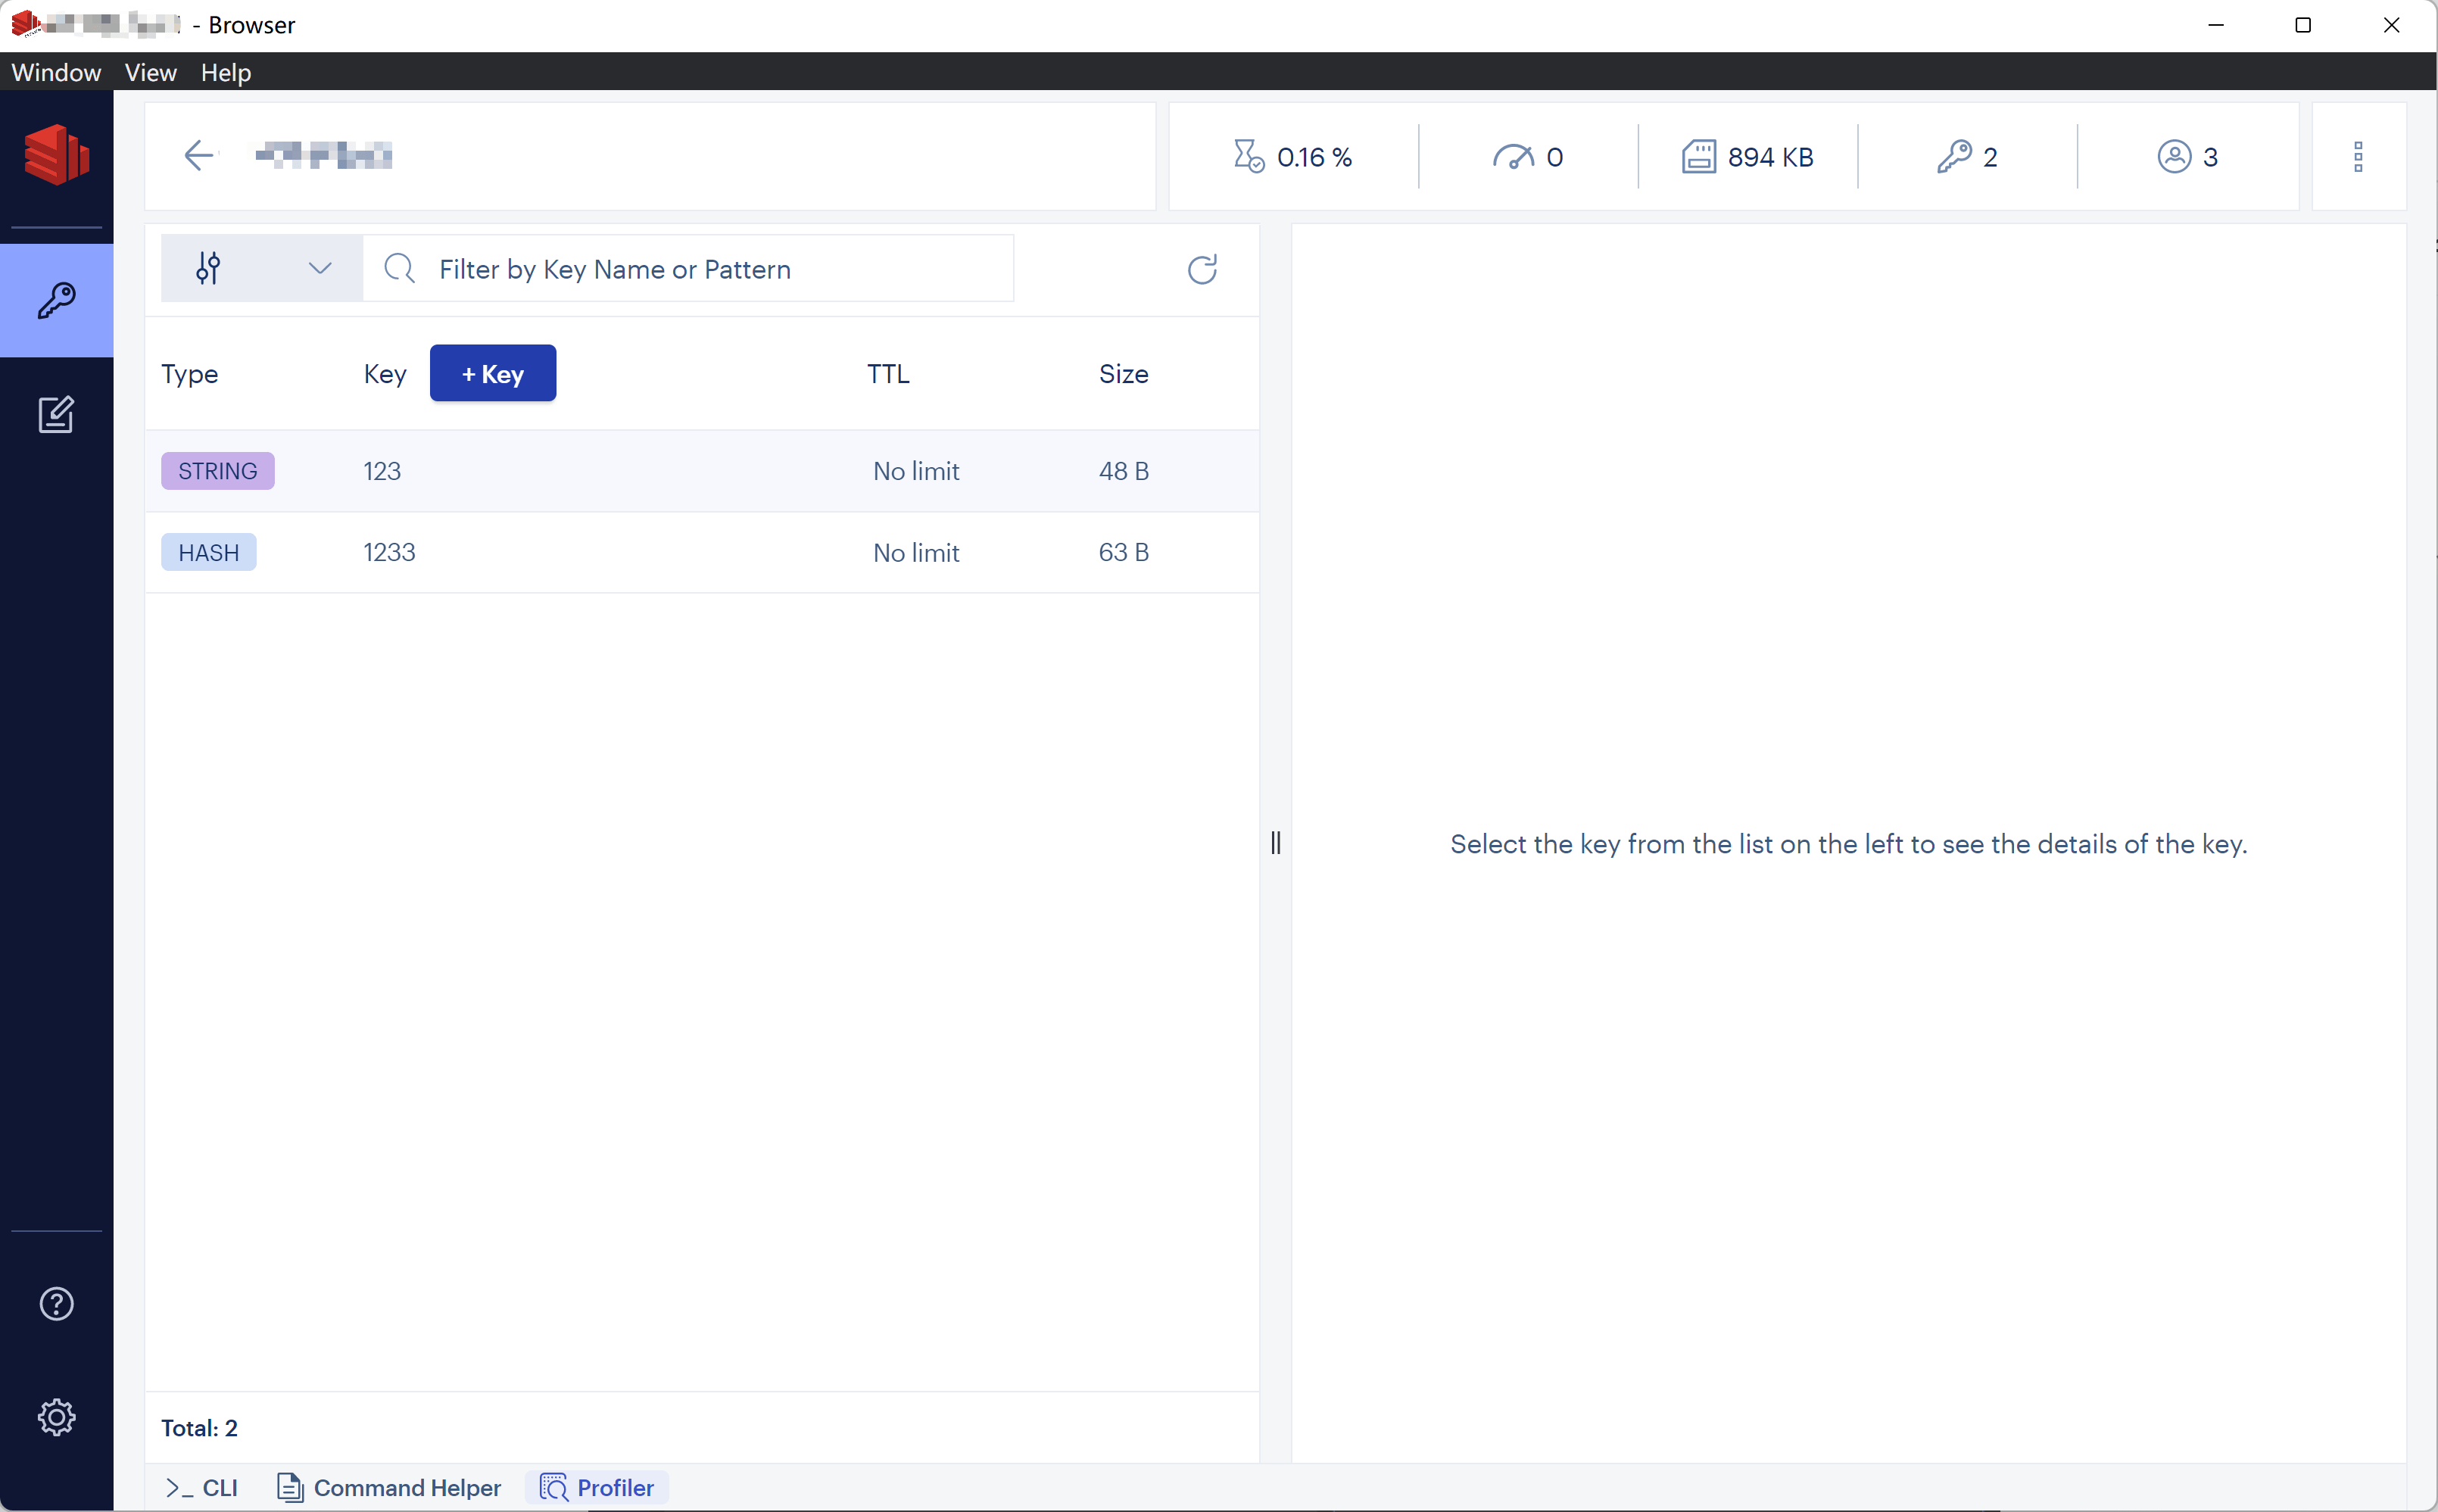Open the Window menu
Viewport: 2438px width, 1512px height.
click(x=56, y=73)
